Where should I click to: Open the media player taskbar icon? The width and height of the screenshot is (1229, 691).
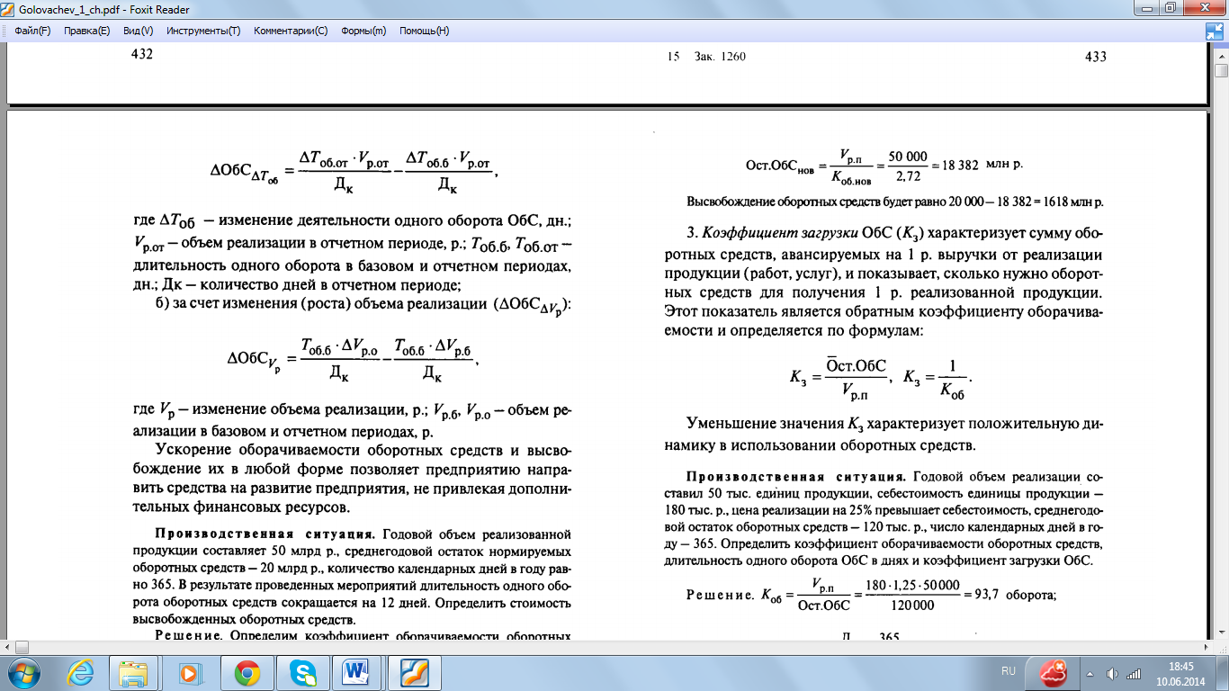point(190,672)
